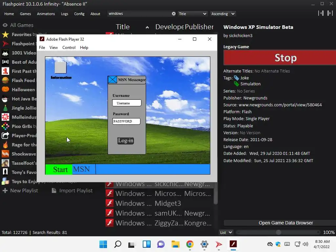Viewport: 336px width, 252px height.
Task: Select the Player-Produced playlist icon
Action: coord(5,136)
